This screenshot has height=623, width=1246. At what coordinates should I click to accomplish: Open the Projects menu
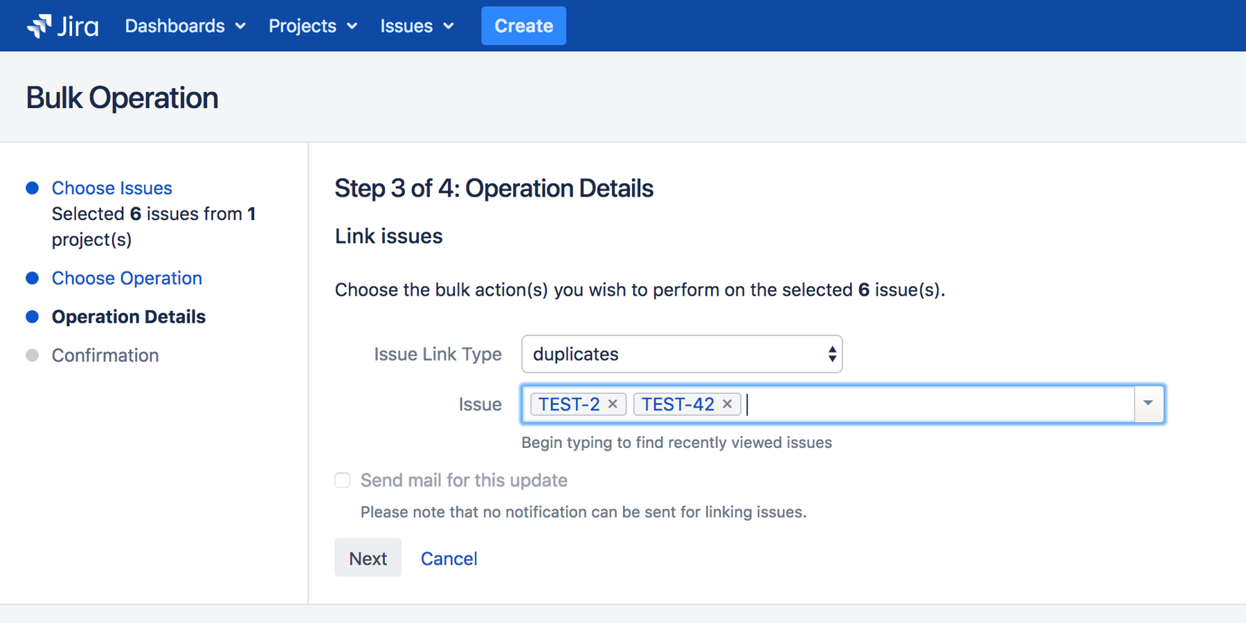click(313, 26)
